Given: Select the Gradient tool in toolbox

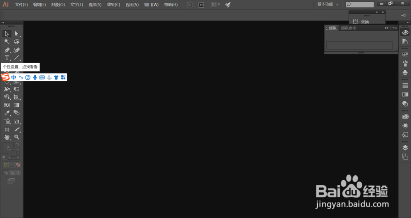Looking at the screenshot, I should point(17,105).
